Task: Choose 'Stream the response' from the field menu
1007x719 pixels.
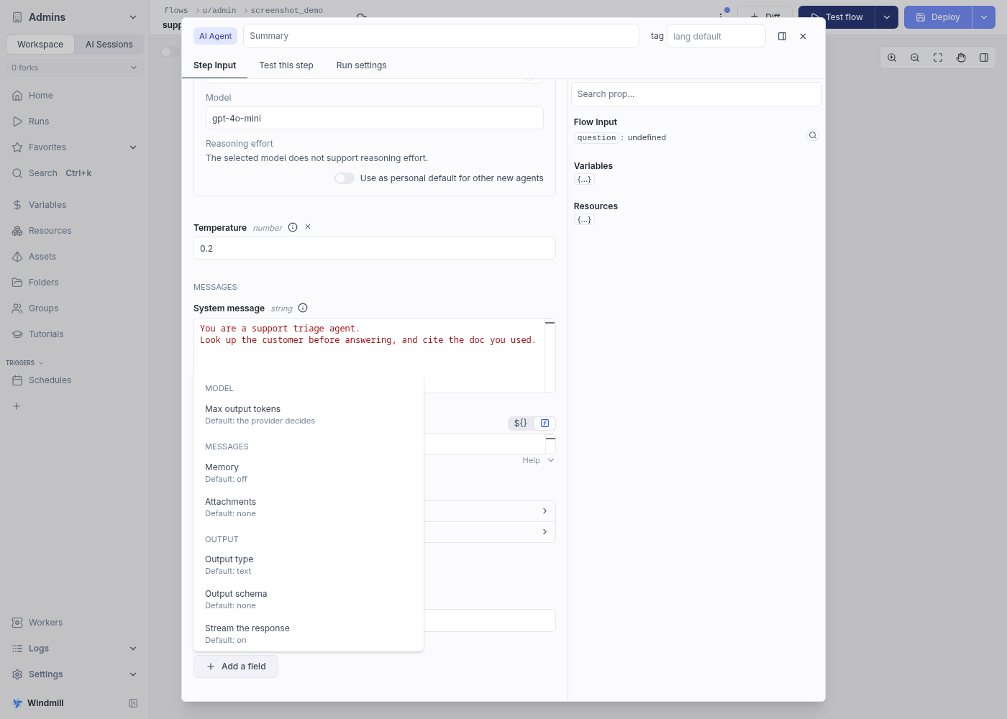Action: click(309, 634)
